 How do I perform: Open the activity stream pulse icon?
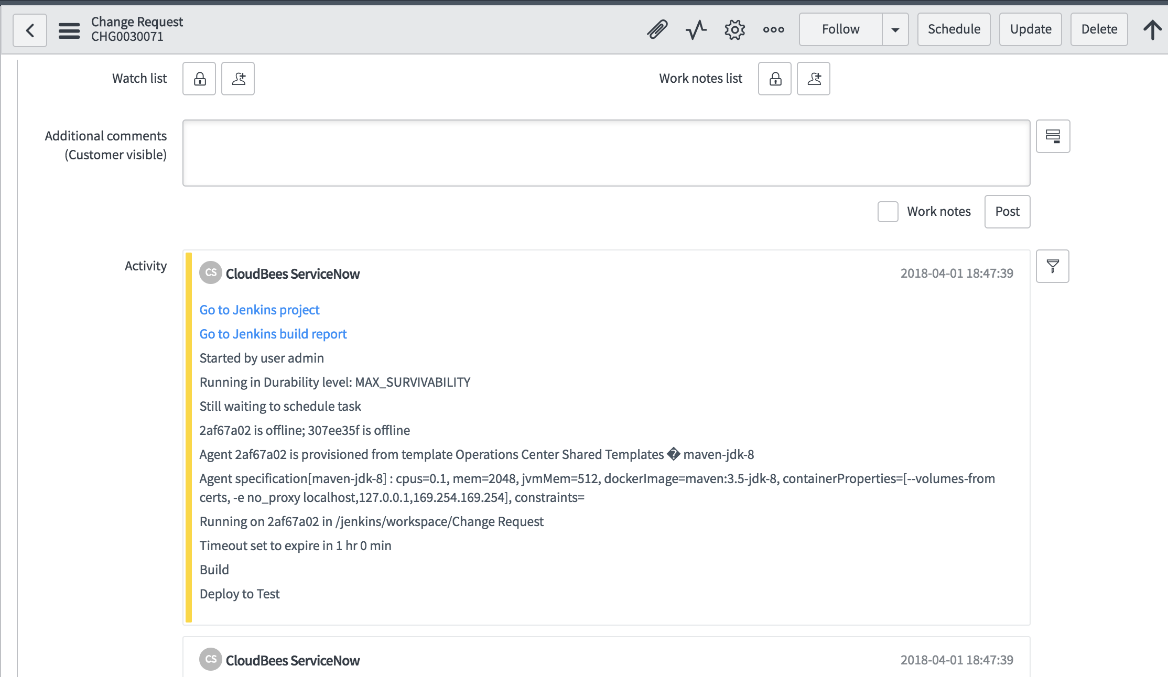click(696, 30)
